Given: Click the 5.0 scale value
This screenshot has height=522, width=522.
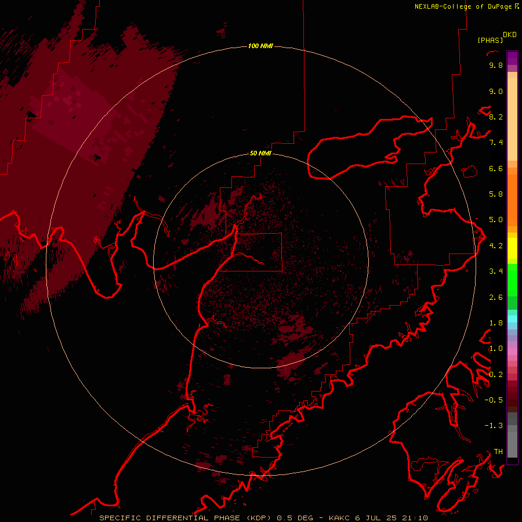Looking at the screenshot, I should point(496,220).
